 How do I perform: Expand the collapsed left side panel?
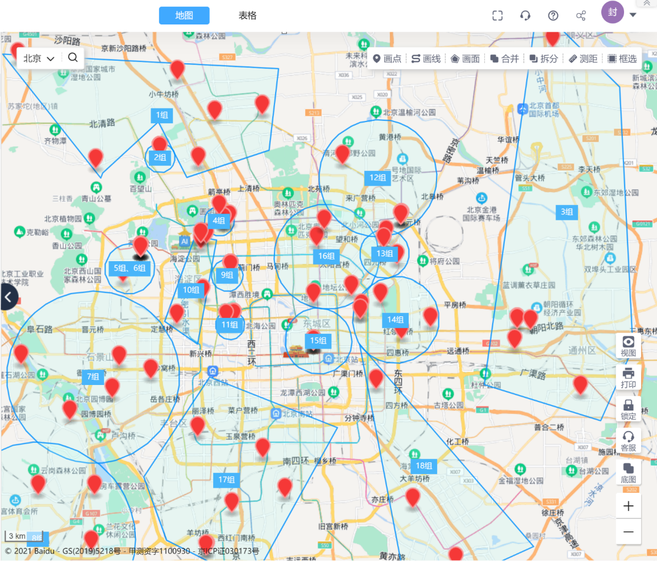(x=8, y=297)
